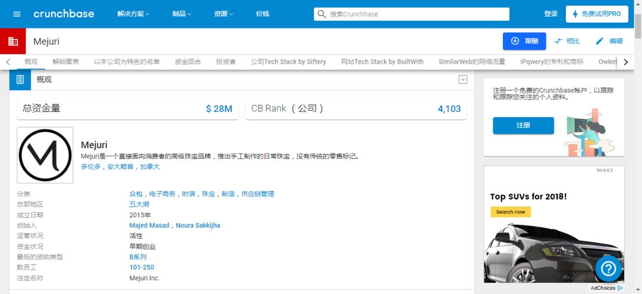The height and width of the screenshot is (294, 642).
Task: Click the 跟随 follow button
Action: click(x=524, y=41)
